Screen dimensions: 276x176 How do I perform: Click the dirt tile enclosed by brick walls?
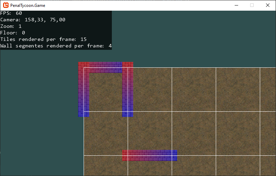[x=106, y=92]
